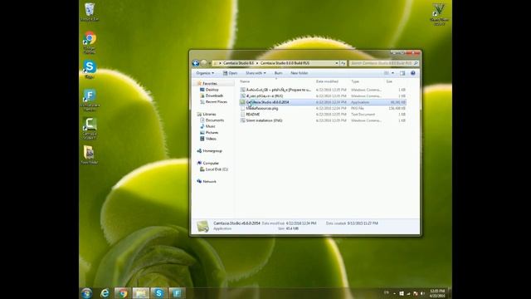Select the MediaResources.pkg file

pyautogui.click(x=323, y=108)
